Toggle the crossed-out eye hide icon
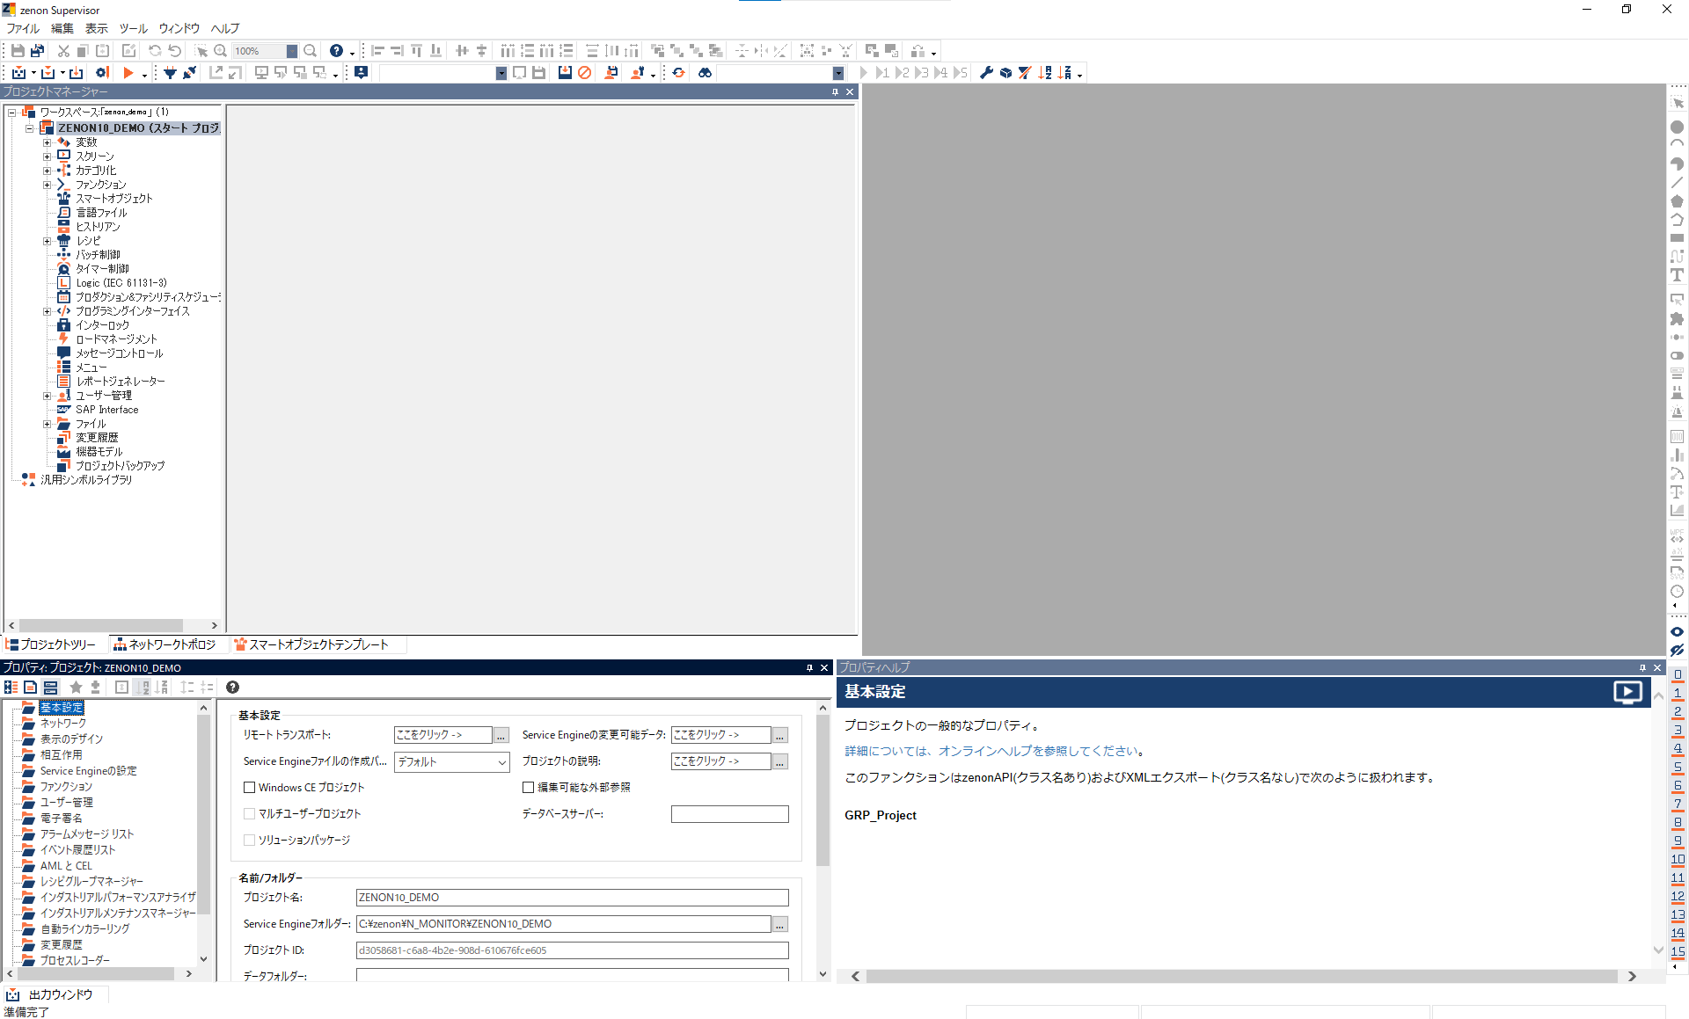 pos(1677,651)
